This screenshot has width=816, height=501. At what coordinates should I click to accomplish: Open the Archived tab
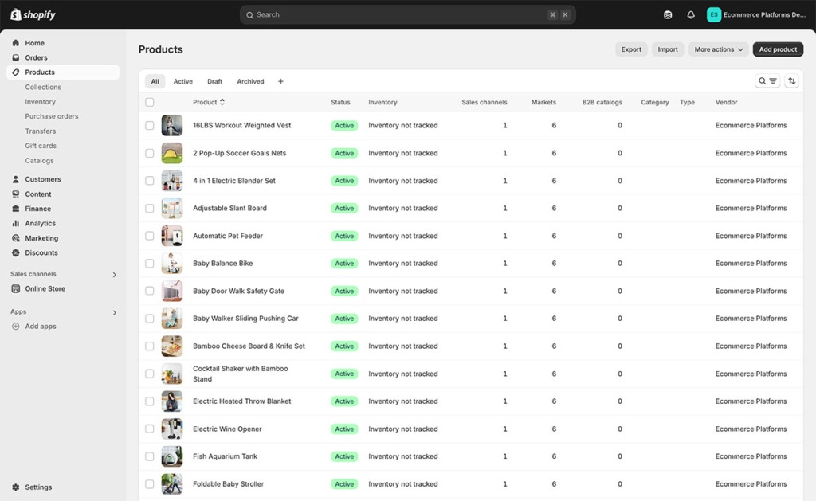click(249, 80)
